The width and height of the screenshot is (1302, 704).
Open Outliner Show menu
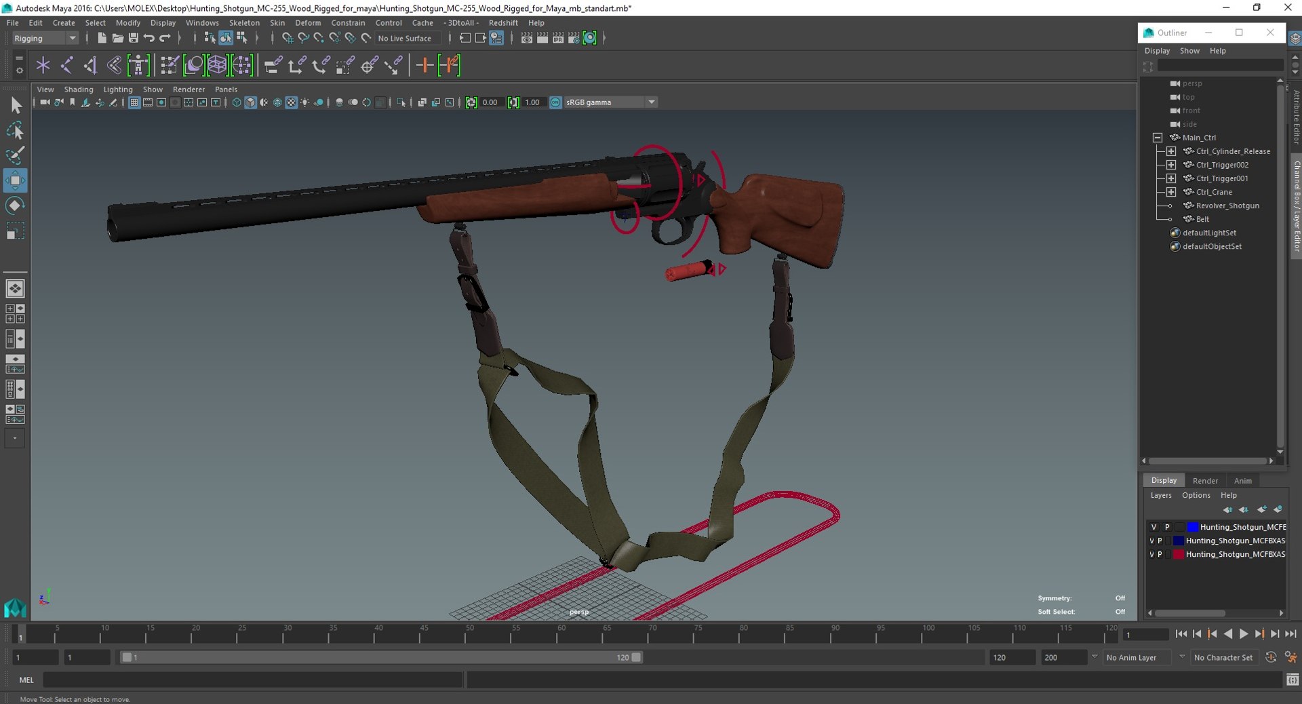pyautogui.click(x=1189, y=51)
